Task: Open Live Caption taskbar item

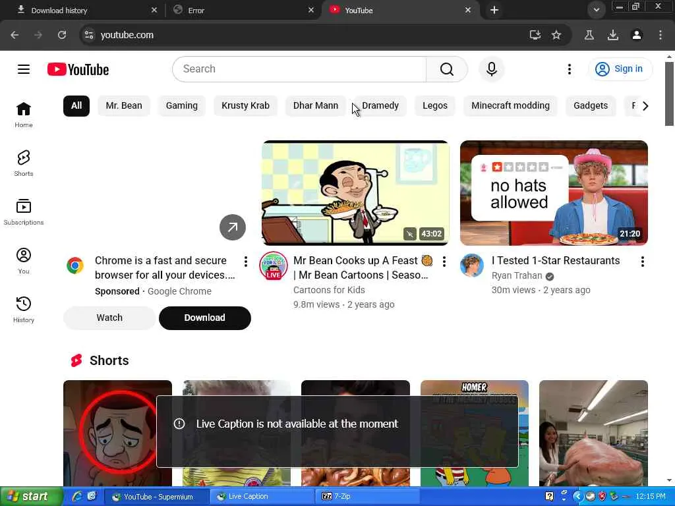Action: pos(262,497)
